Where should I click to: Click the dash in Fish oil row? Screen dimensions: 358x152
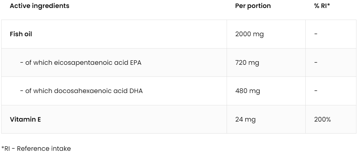[x=316, y=34]
